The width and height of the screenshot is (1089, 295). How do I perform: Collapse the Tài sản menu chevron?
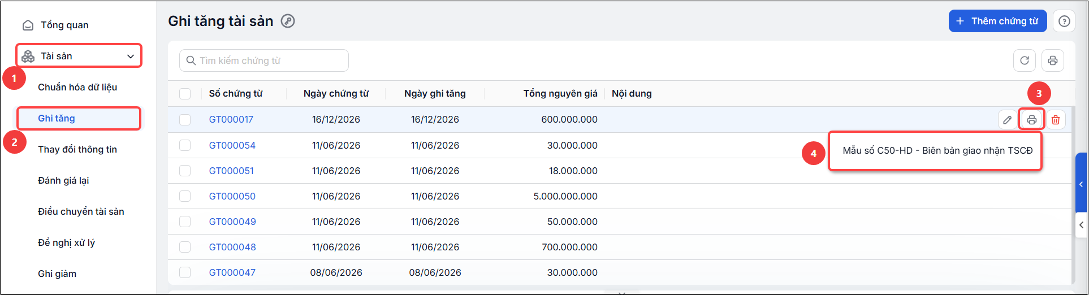pos(131,57)
